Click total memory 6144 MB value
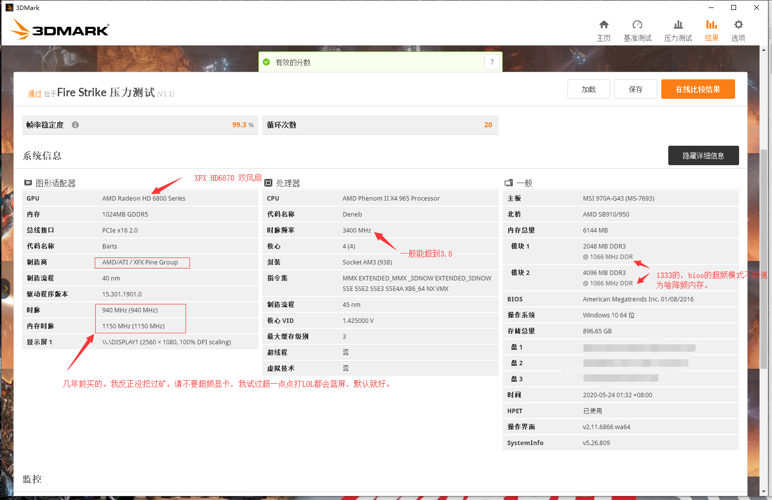The height and width of the screenshot is (500, 772). tap(595, 230)
